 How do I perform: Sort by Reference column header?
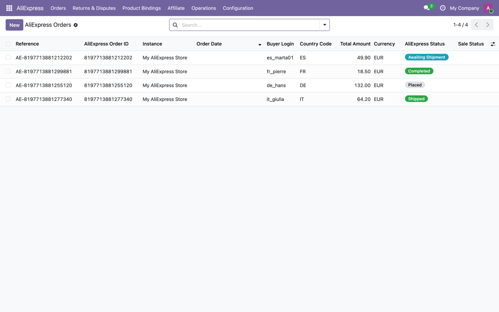(27, 44)
